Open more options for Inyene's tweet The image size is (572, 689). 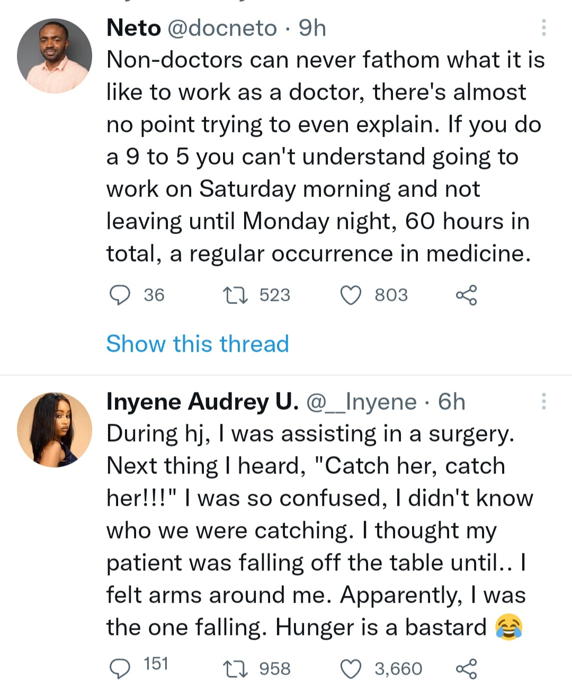click(x=543, y=401)
